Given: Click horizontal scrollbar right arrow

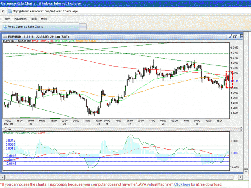Looking at the screenshot, I should coord(240,177).
